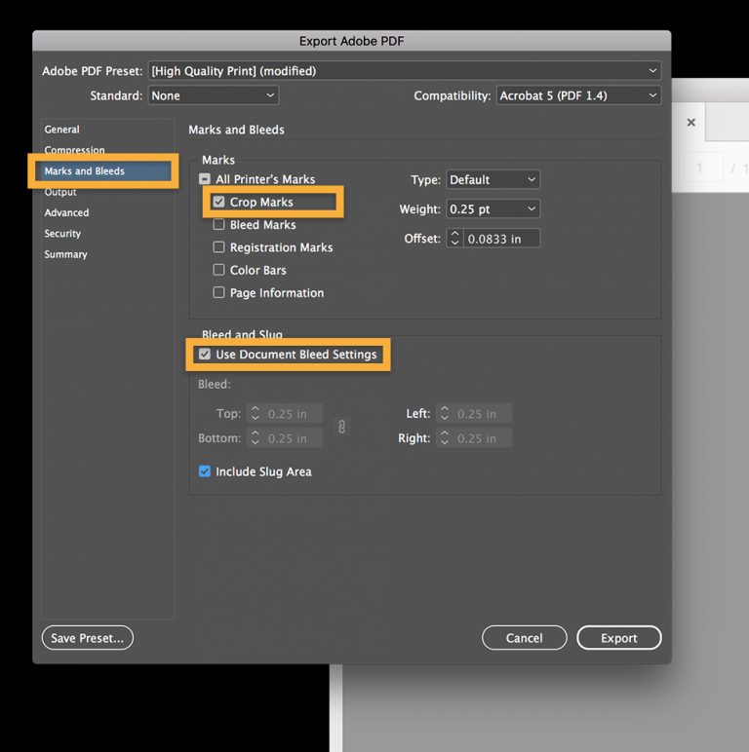This screenshot has height=752, width=749.
Task: Open the Adobe PDF Preset dropdown
Action: 405,70
